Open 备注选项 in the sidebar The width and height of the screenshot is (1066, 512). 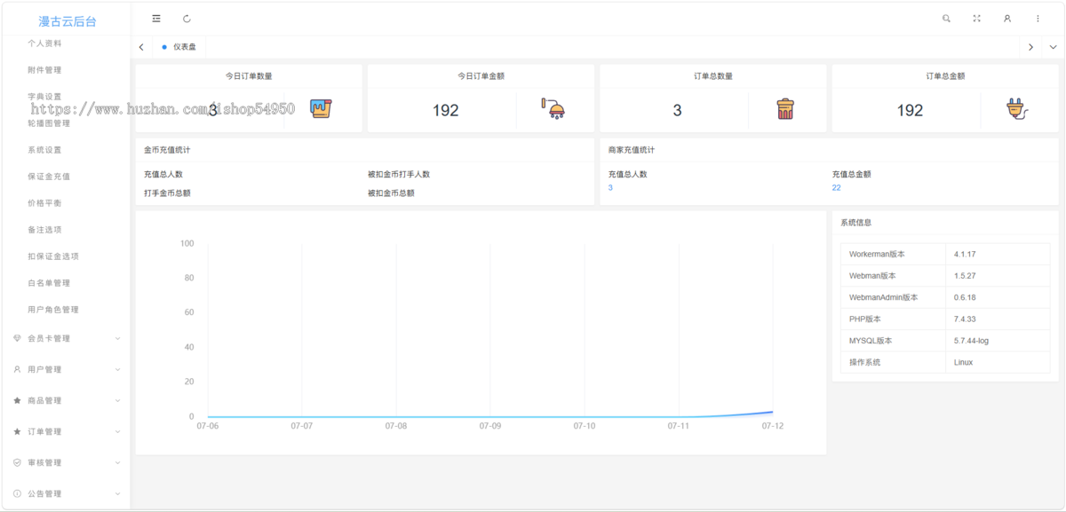(x=44, y=230)
